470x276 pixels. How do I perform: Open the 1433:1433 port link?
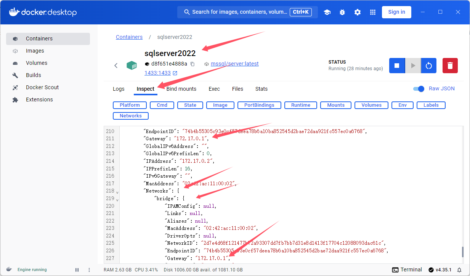[x=157, y=73]
